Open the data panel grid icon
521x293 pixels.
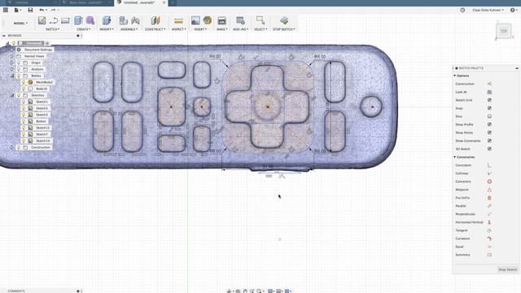[x=6, y=10]
